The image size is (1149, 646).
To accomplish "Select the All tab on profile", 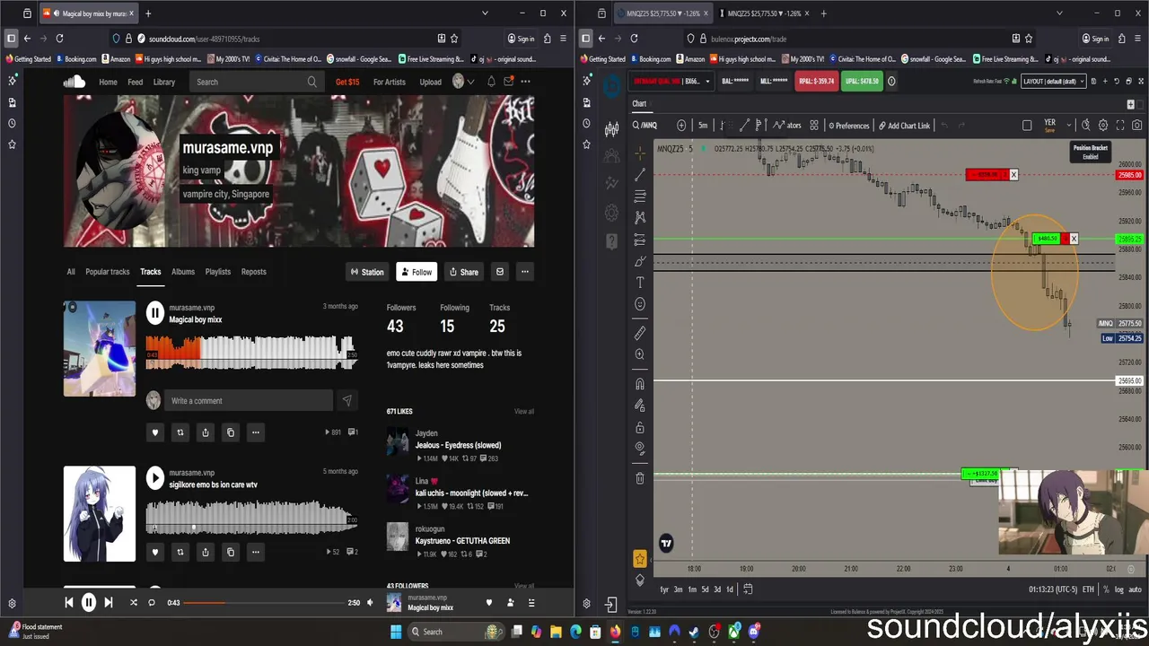I will (71, 272).
